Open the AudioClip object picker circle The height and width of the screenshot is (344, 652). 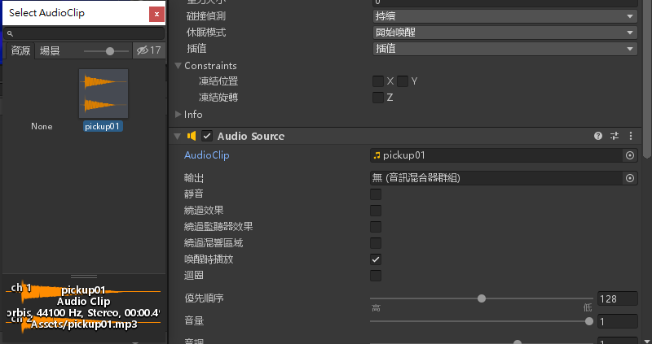point(629,155)
